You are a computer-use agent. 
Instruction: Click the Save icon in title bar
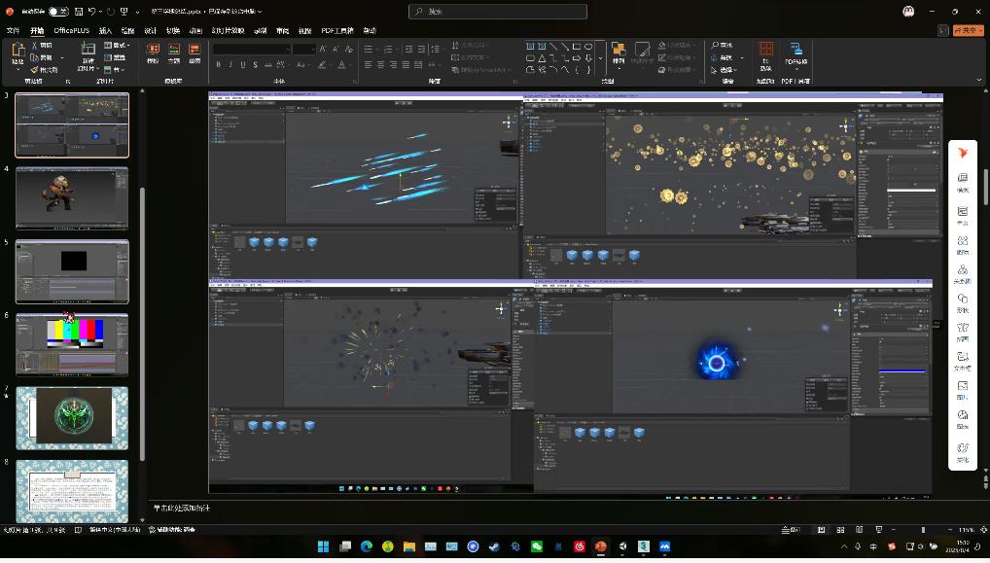pyautogui.click(x=78, y=12)
